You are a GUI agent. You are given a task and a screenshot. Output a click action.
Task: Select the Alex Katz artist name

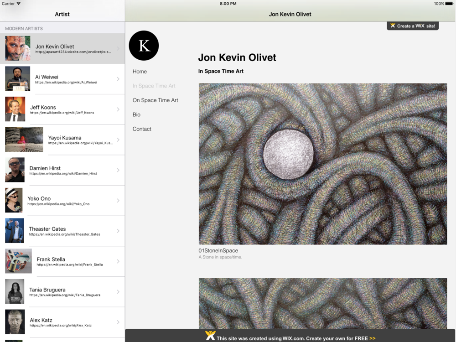pyautogui.click(x=41, y=320)
